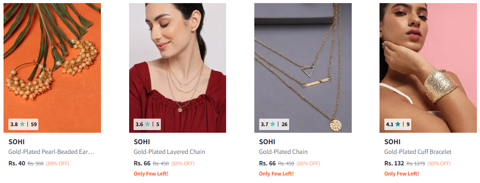Click the 89% OFF discount label
The width and height of the screenshot is (480, 183).
click(x=58, y=164)
